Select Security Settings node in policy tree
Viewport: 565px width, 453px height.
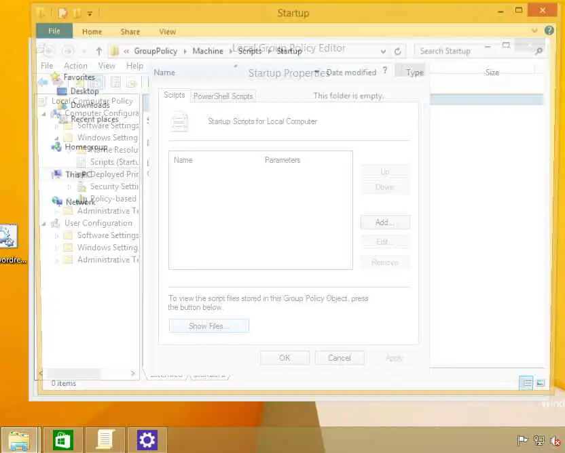[x=114, y=186]
